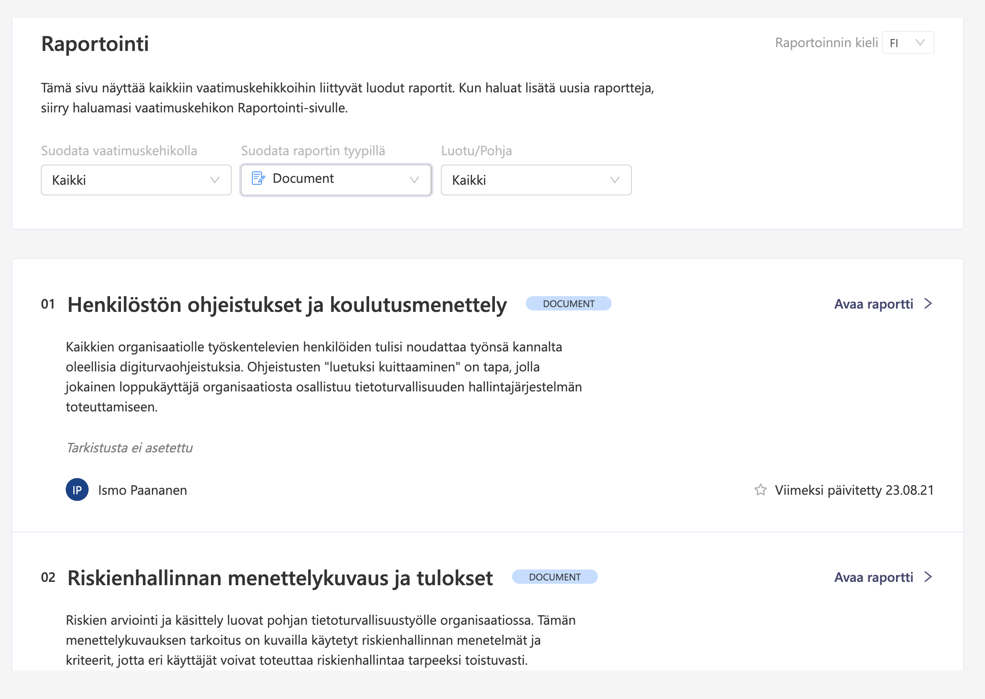Viewport: 985px width, 699px height.
Task: Open the report type filter dropdown
Action: (x=336, y=180)
